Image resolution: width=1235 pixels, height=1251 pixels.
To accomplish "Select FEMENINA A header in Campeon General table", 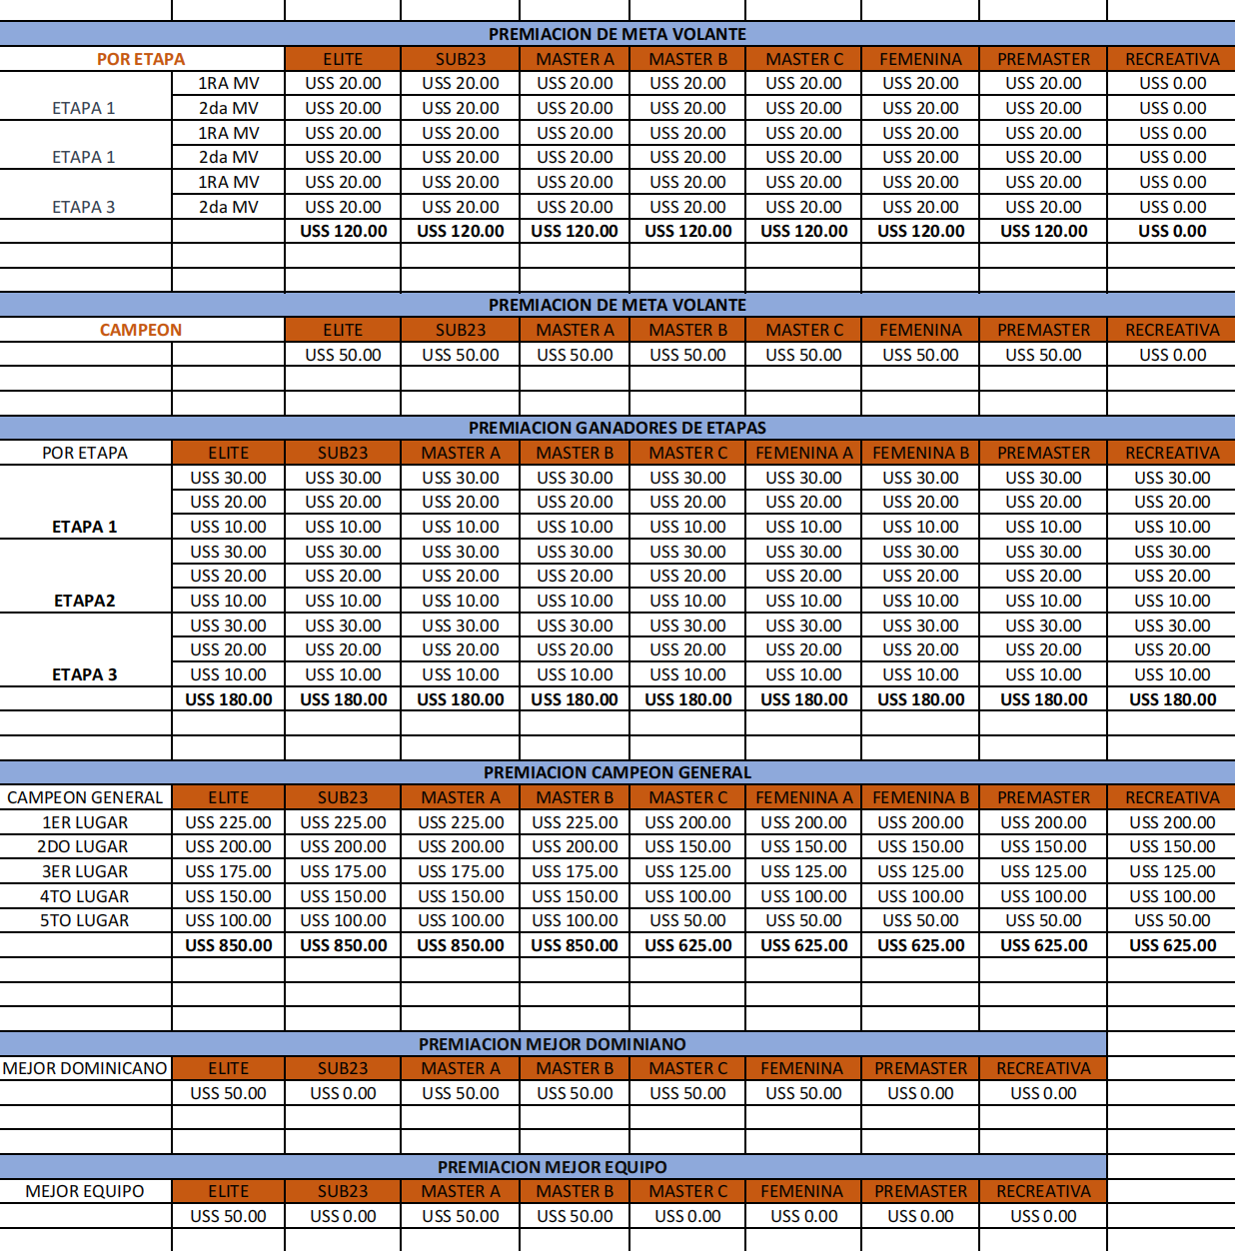I will 803,797.
